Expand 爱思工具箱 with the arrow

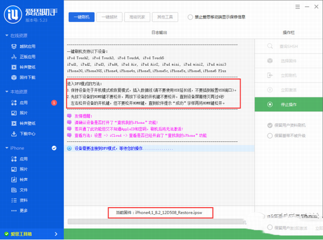(56, 234)
